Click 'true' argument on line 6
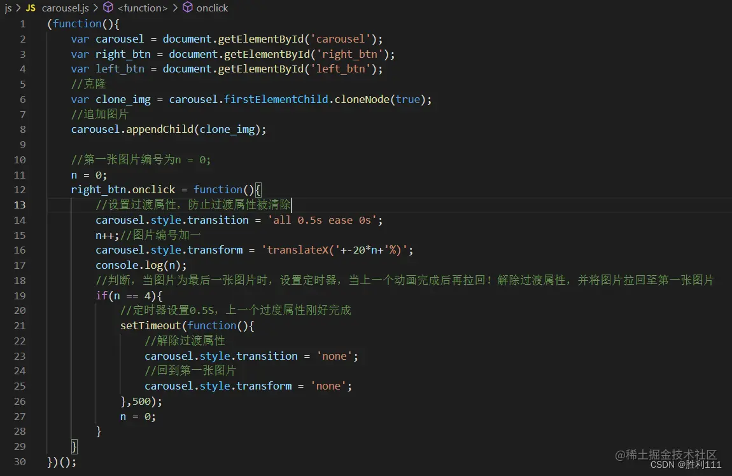The width and height of the screenshot is (732, 476). (x=407, y=99)
